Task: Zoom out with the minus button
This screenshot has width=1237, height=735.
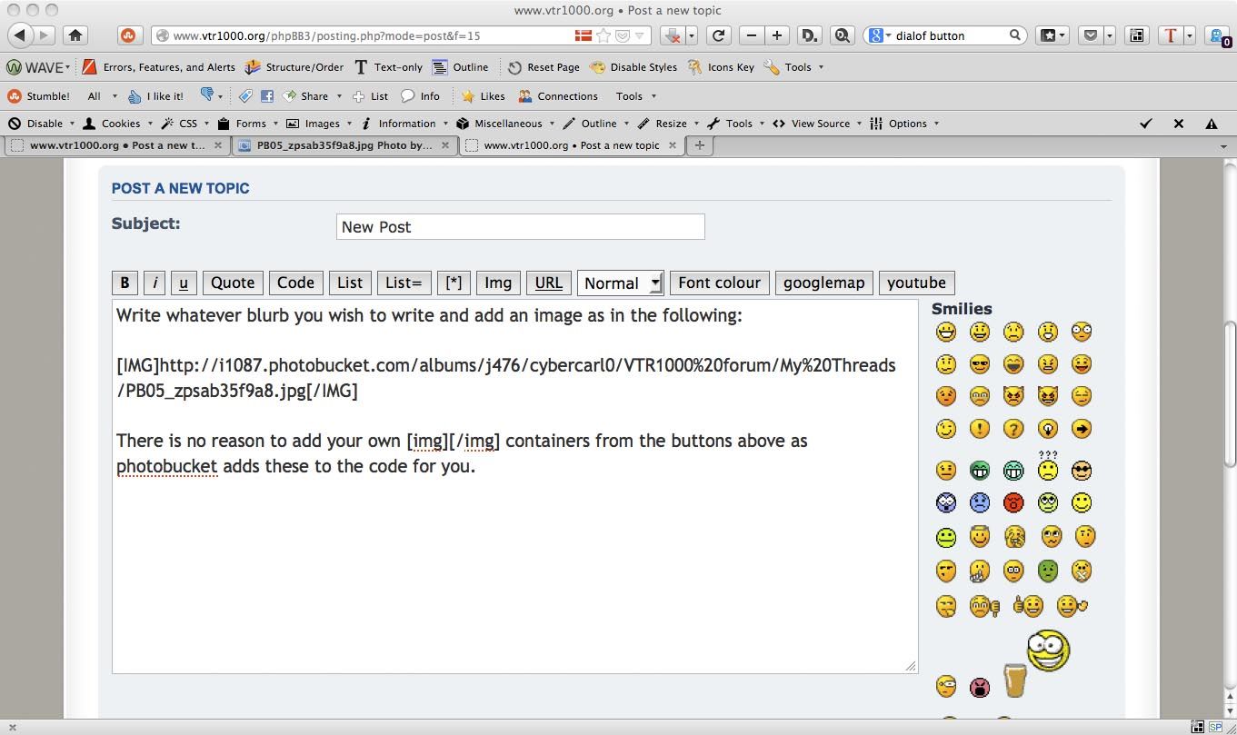Action: [x=751, y=35]
